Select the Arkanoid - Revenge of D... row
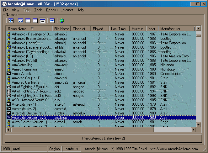The height and width of the screenshot is (153, 208). point(101,34)
